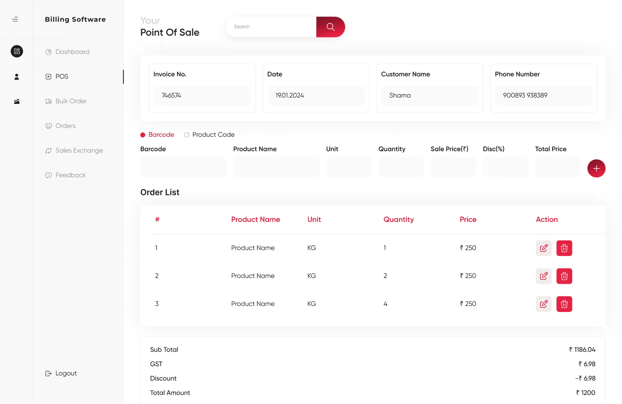Viewport: 622px width, 404px height.
Task: Edit order row 1 with pencil icon
Action: click(544, 248)
